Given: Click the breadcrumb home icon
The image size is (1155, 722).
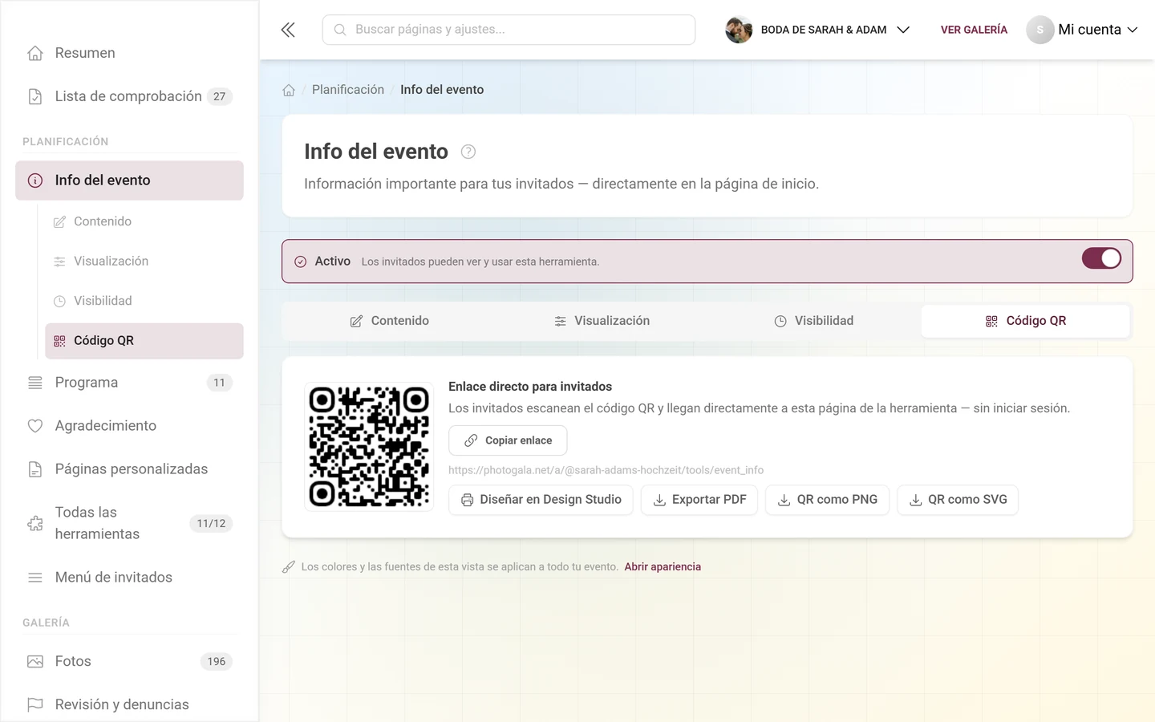Looking at the screenshot, I should [x=289, y=90].
